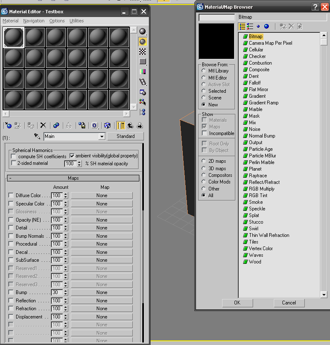
Task: Click Cancel in Material/Map Browser
Action: coord(289,303)
